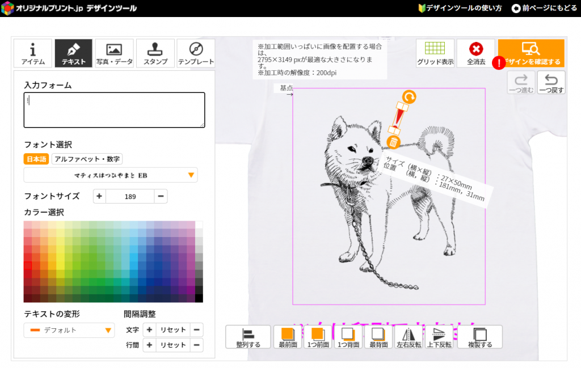Viewport: 581px width, 368px height.
Task: Open the テンプレート tab
Action: click(x=196, y=53)
